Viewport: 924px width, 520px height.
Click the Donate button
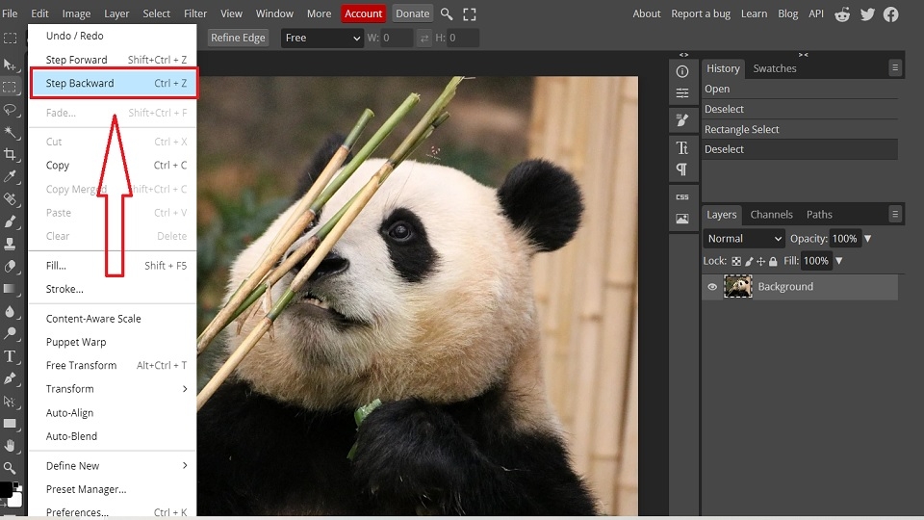[412, 13]
